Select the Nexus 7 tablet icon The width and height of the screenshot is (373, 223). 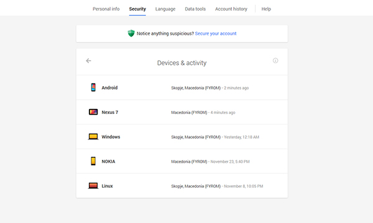coord(93,112)
